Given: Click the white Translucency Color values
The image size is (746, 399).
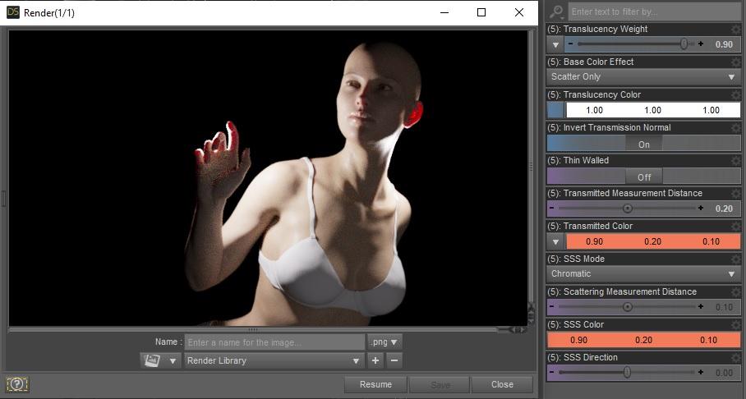Looking at the screenshot, I should coord(652,110).
